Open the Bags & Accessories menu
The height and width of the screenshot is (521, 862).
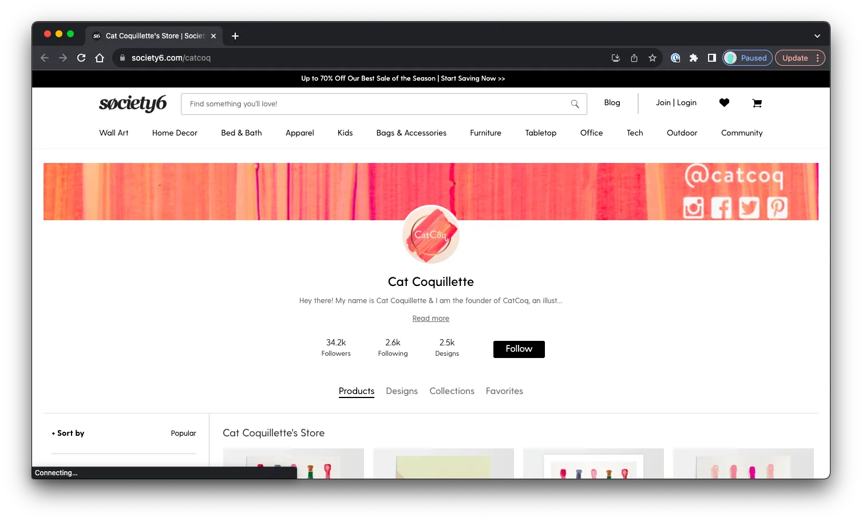[x=411, y=133]
